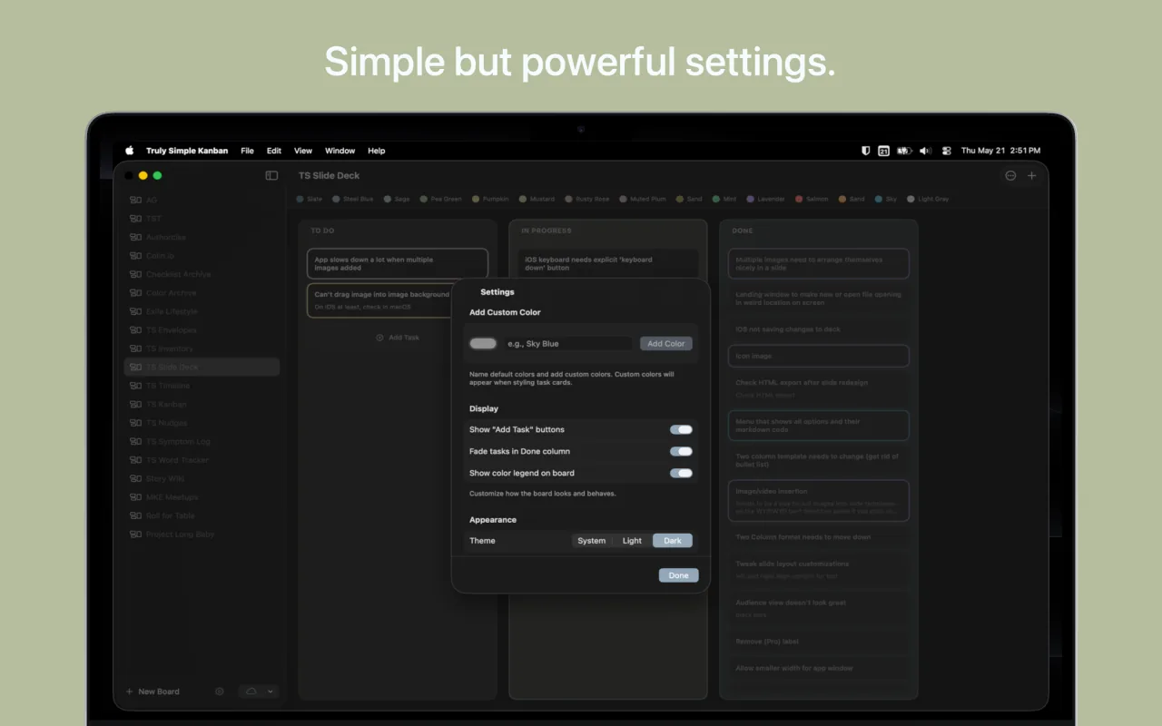
Task: Open the 'Icon image' card in Done
Action: click(819, 356)
